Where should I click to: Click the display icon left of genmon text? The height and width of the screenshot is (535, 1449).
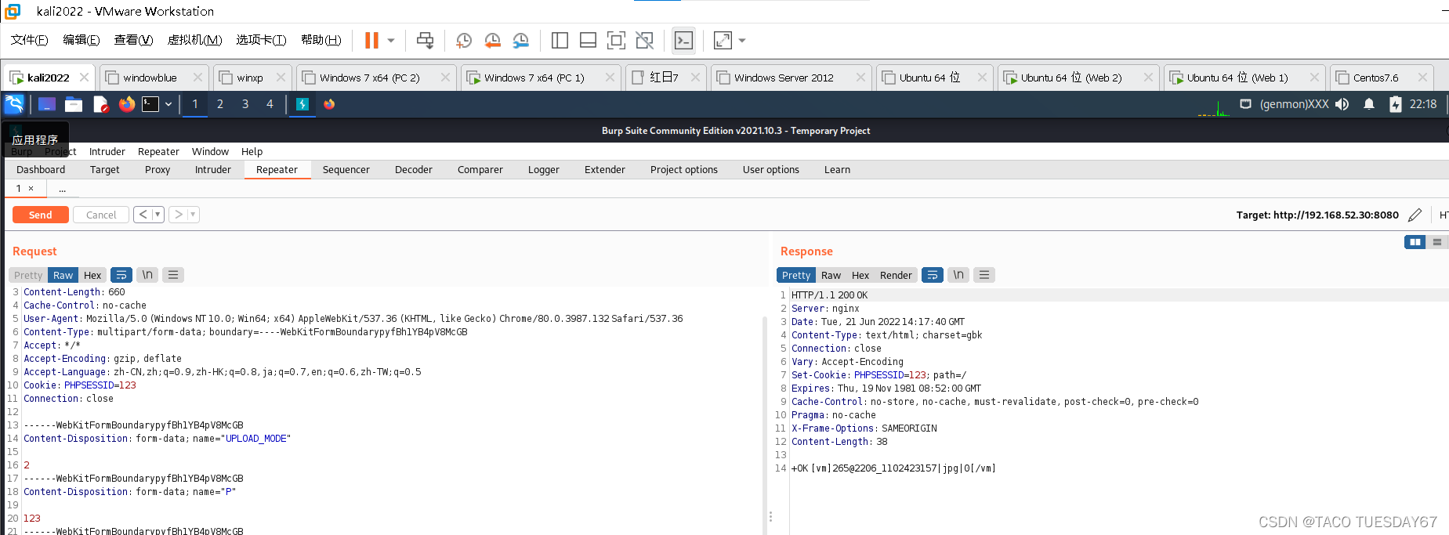pyautogui.click(x=1245, y=104)
